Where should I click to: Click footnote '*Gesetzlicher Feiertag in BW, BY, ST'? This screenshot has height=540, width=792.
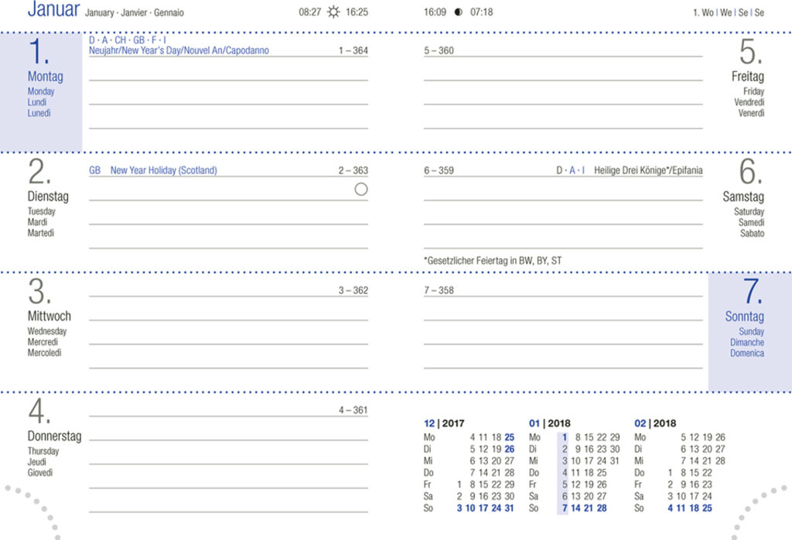click(x=493, y=261)
